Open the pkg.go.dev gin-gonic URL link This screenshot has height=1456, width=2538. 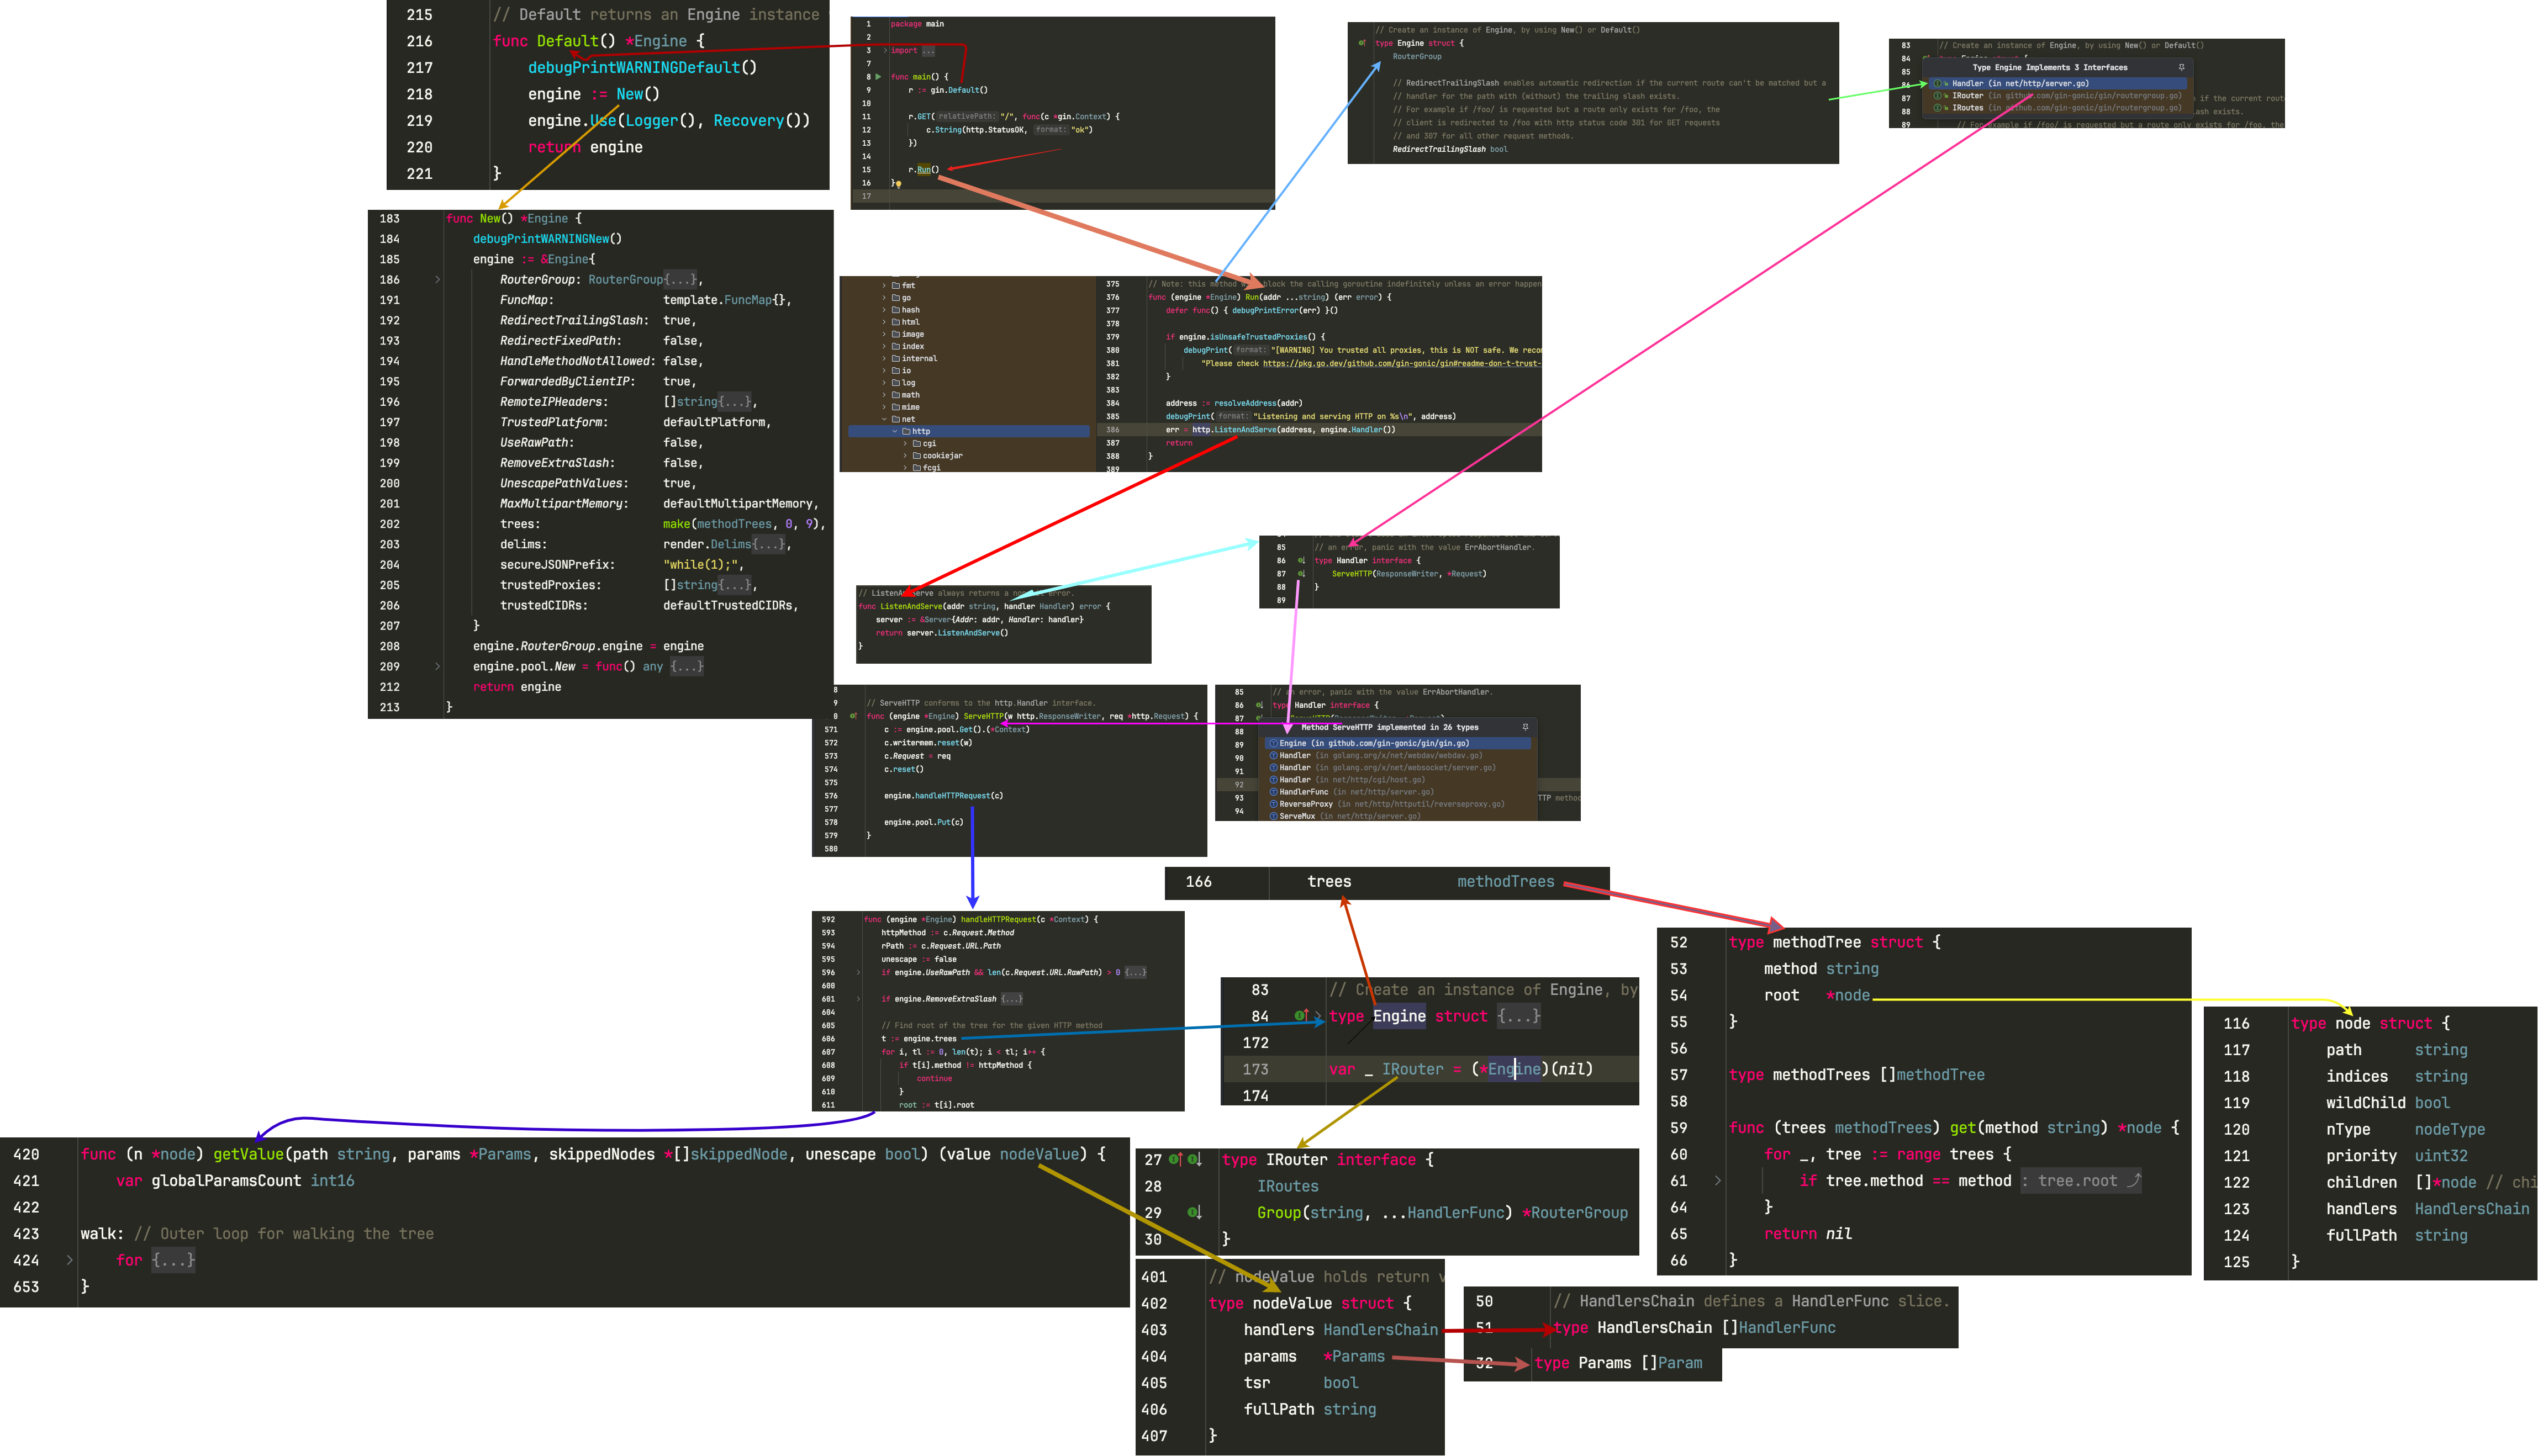click(x=1401, y=364)
